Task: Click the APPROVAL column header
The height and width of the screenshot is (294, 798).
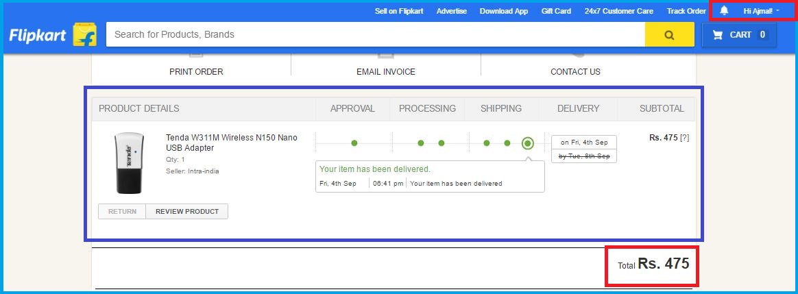Action: click(352, 108)
